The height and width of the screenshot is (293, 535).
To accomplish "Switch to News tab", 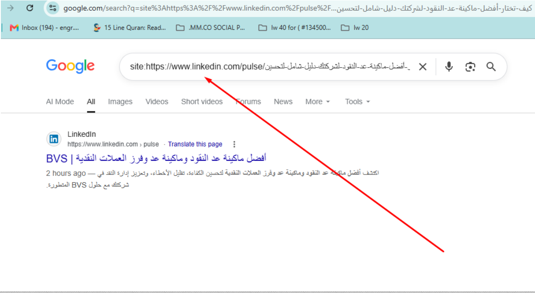I will 283,102.
